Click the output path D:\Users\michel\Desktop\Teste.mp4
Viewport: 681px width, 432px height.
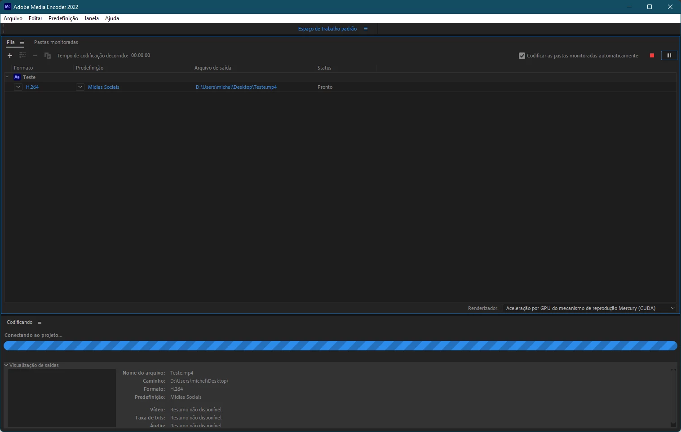point(236,87)
